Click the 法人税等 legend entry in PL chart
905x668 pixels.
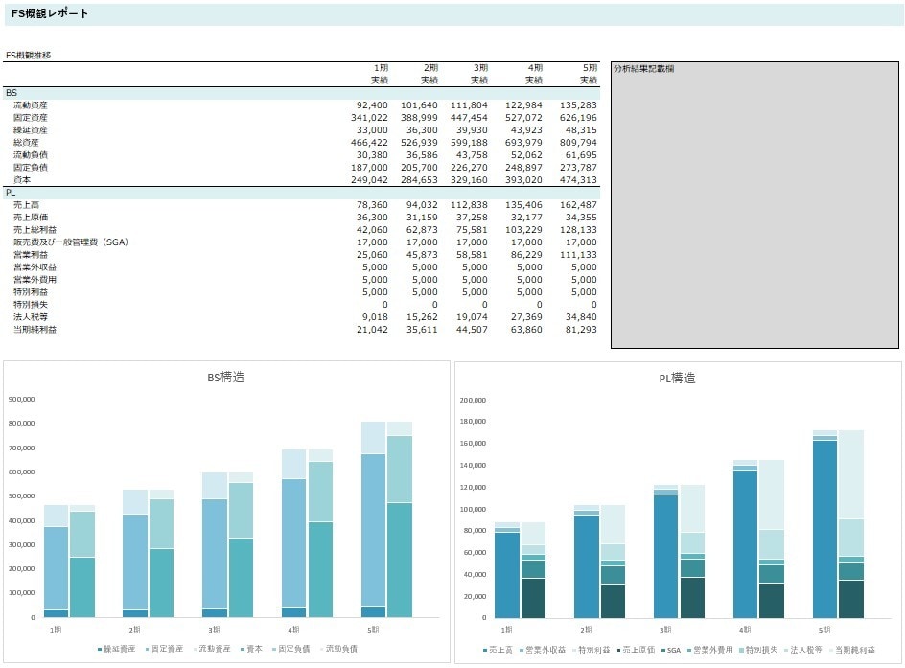tap(802, 650)
